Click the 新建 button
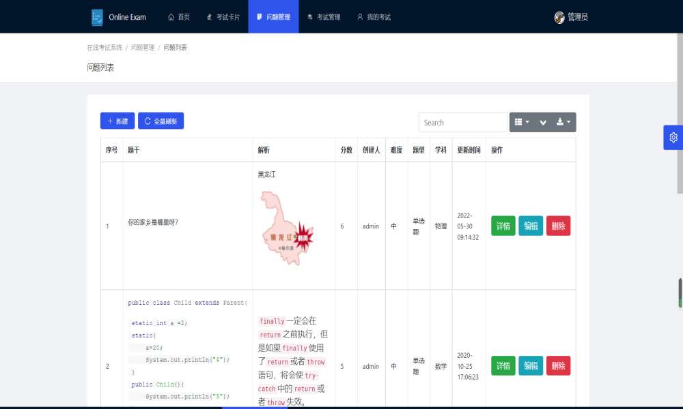The image size is (683, 409). click(x=117, y=121)
